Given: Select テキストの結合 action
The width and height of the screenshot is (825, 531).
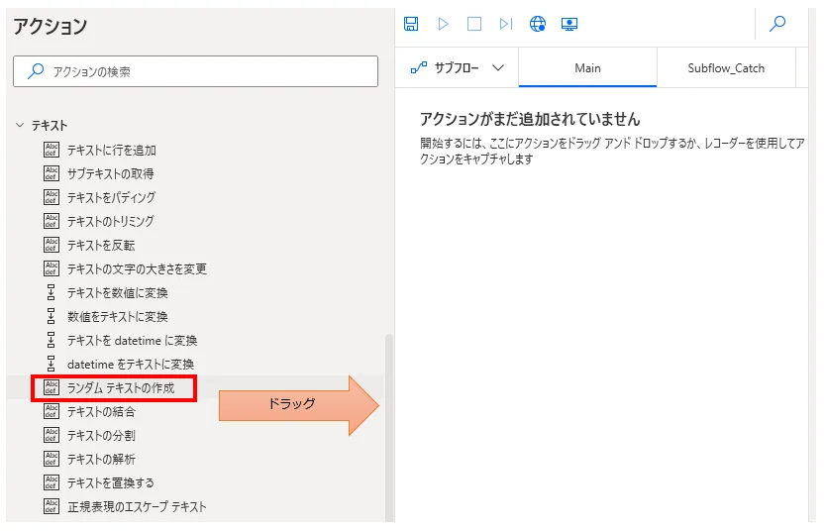Looking at the screenshot, I should coord(100,412).
